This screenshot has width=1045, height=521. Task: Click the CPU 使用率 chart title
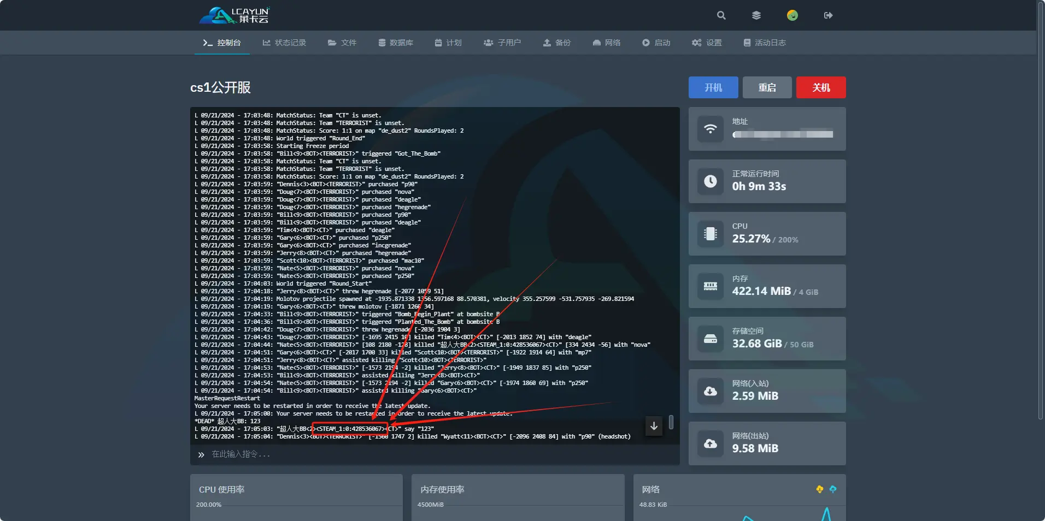click(x=221, y=489)
